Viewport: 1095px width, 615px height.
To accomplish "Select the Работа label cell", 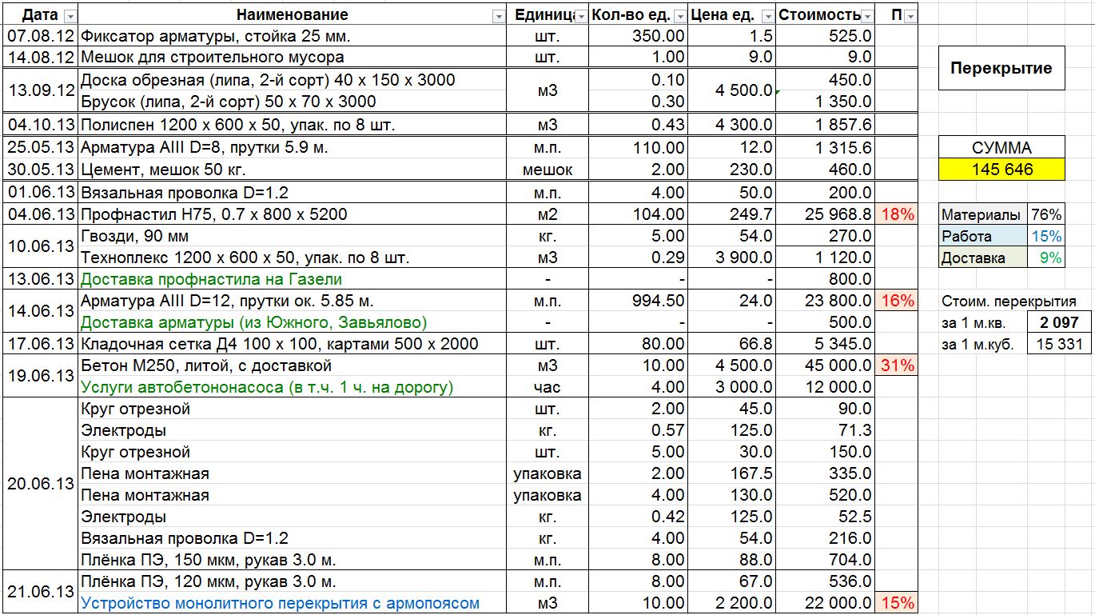I will click(x=983, y=236).
